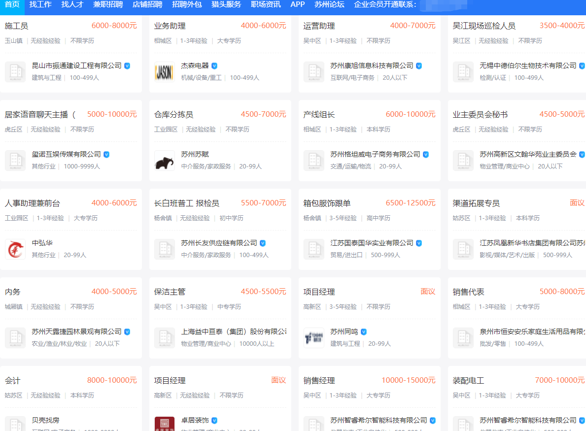Click the JASON 杰森电器 company logo
586x431 pixels.
click(164, 71)
